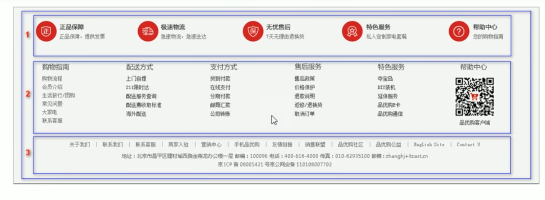Open the 夺宝岛 link
This screenshot has width=545, height=200.
coord(385,79)
